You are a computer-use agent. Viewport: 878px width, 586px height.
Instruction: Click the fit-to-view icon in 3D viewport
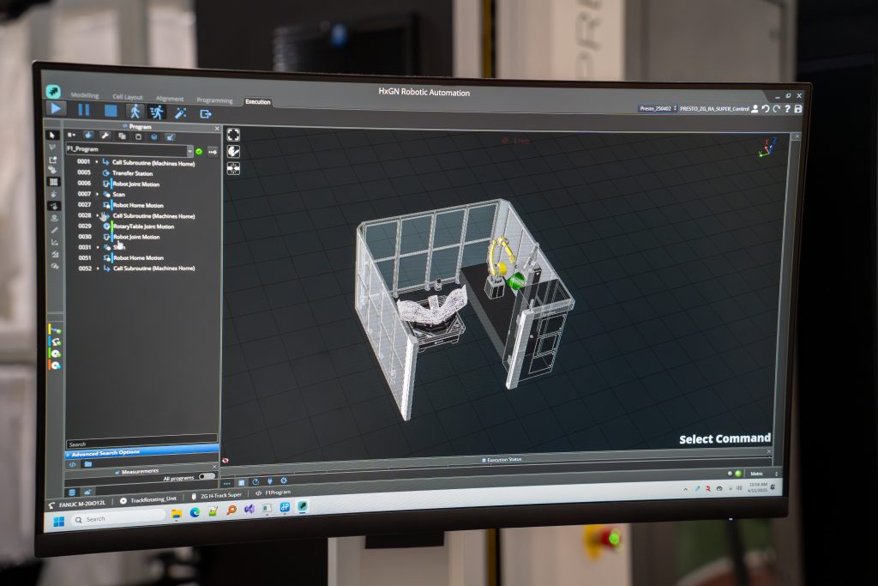tap(233, 135)
